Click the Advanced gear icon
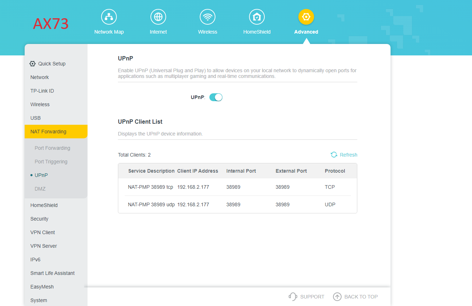The height and width of the screenshot is (306, 472). coord(306,17)
